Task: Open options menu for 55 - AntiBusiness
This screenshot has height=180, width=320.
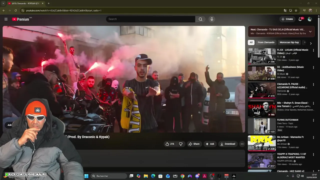Action: (x=313, y=67)
